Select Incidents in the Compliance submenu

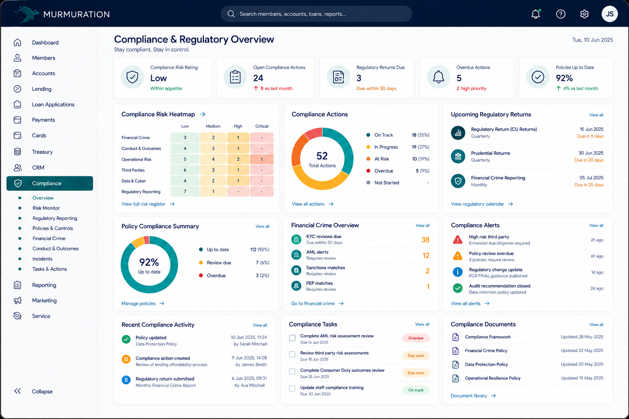tap(43, 259)
